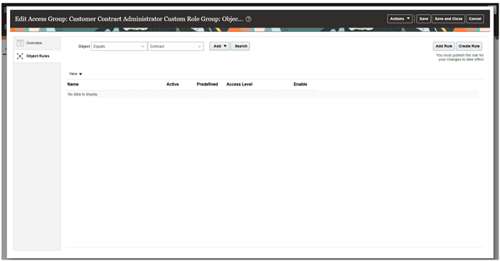This screenshot has height=261, width=500.
Task: Click the publish rule notice text
Action: 460,57
